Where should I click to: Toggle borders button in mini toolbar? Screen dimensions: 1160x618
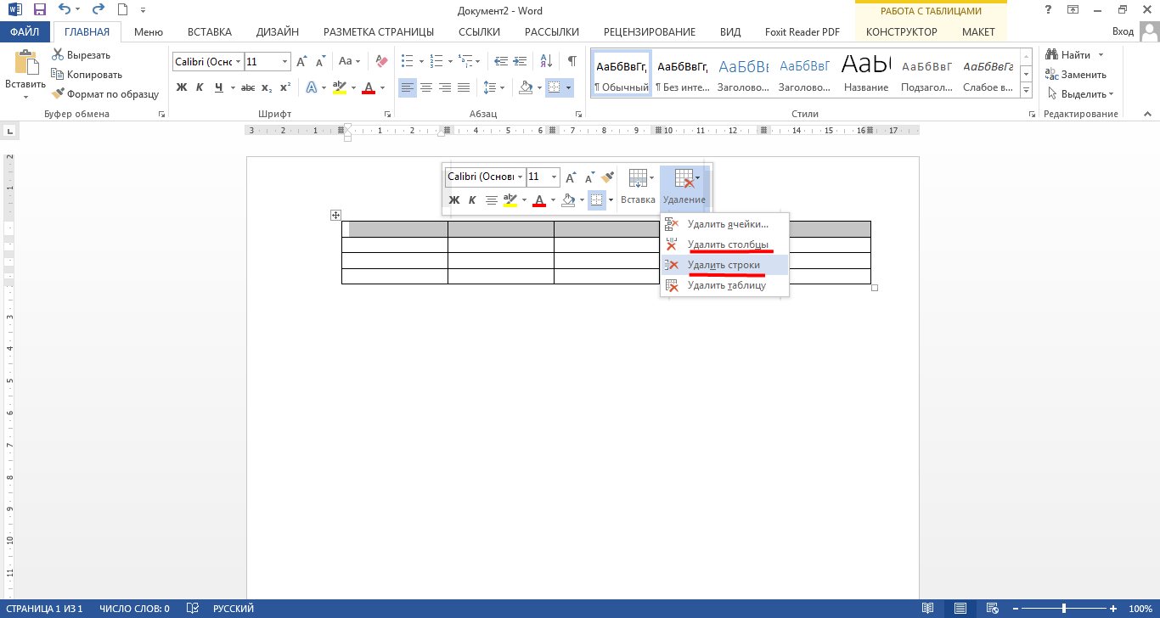click(597, 200)
